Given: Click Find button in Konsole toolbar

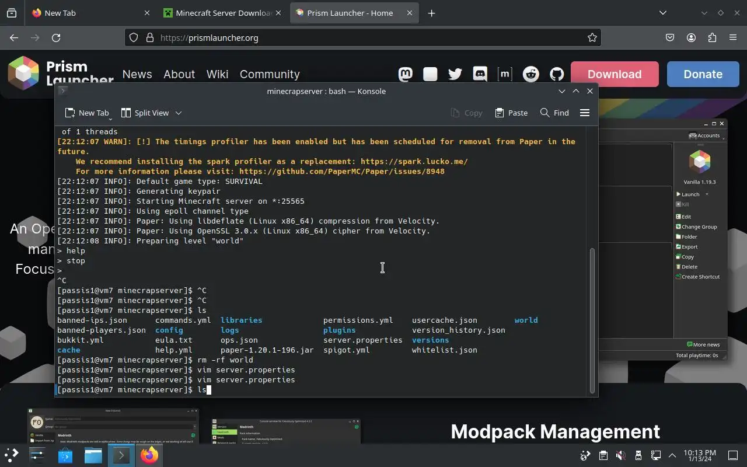Looking at the screenshot, I should pos(554,113).
